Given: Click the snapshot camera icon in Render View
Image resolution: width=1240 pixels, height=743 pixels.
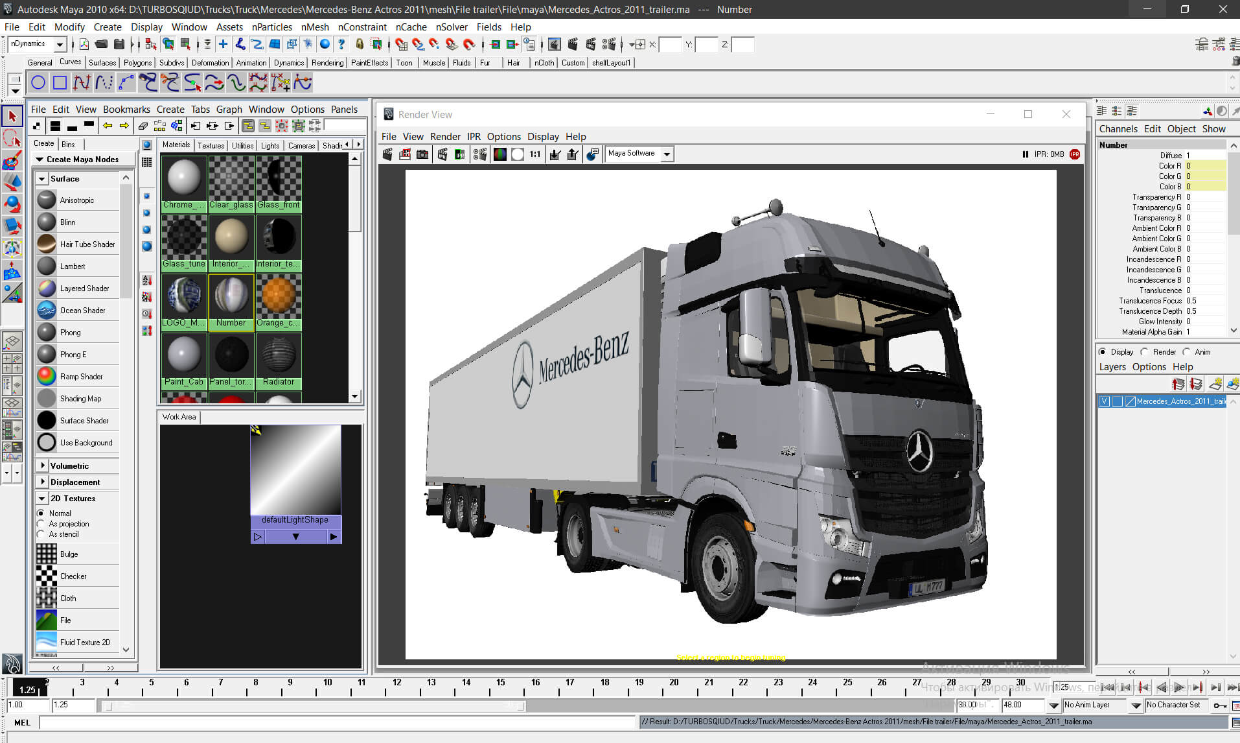Looking at the screenshot, I should [x=422, y=154].
